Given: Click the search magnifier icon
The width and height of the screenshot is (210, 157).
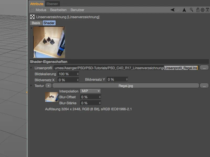Looking at the screenshot, I should click(x=191, y=10).
